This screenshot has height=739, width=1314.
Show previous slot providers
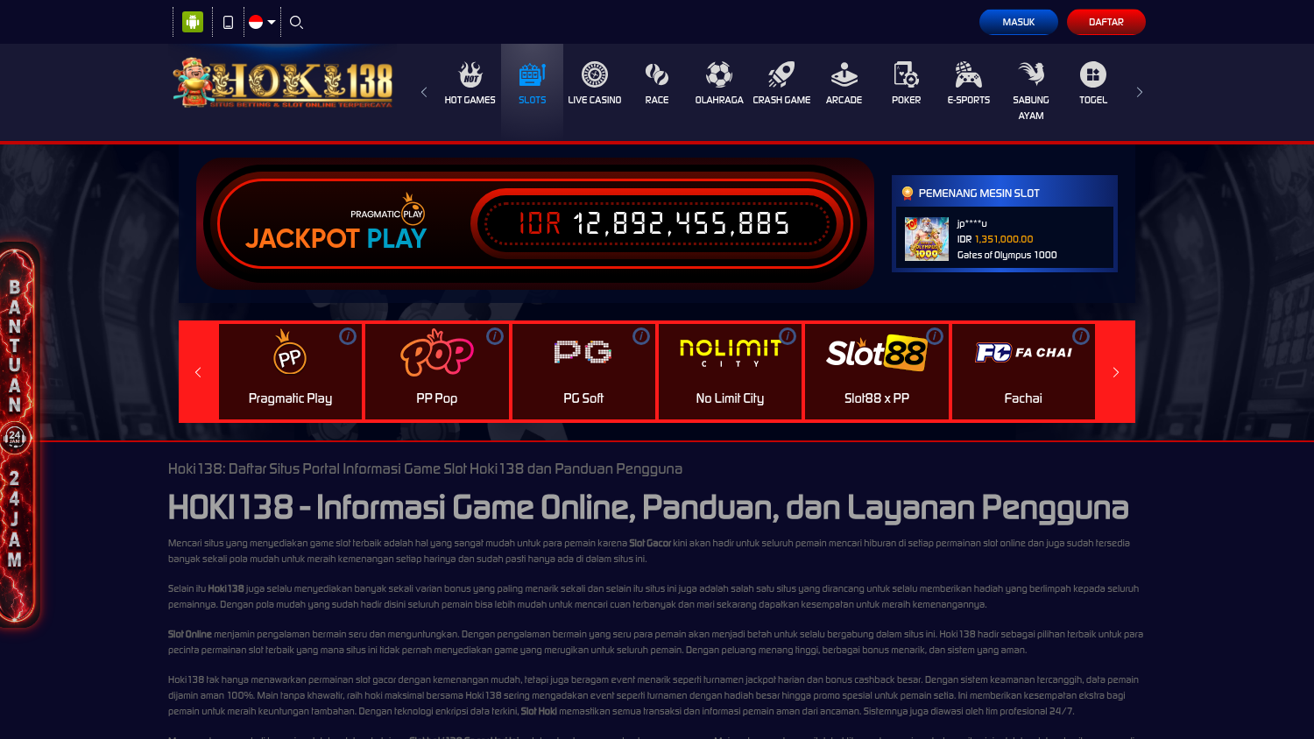pos(198,372)
